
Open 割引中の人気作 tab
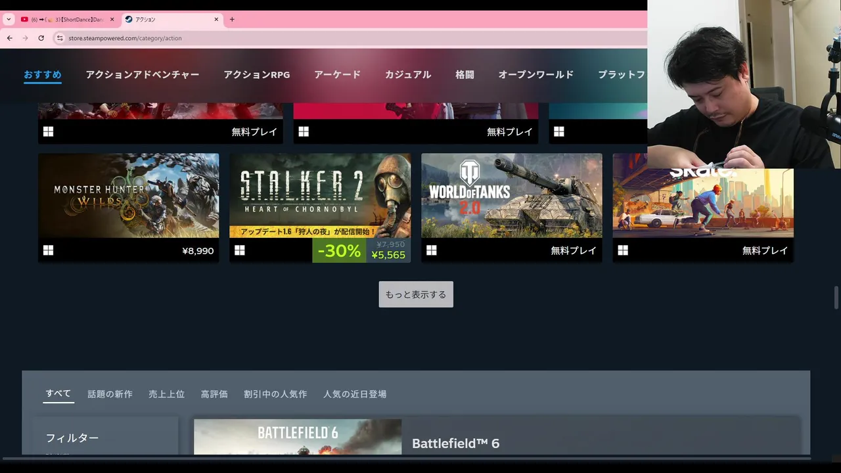(x=275, y=394)
